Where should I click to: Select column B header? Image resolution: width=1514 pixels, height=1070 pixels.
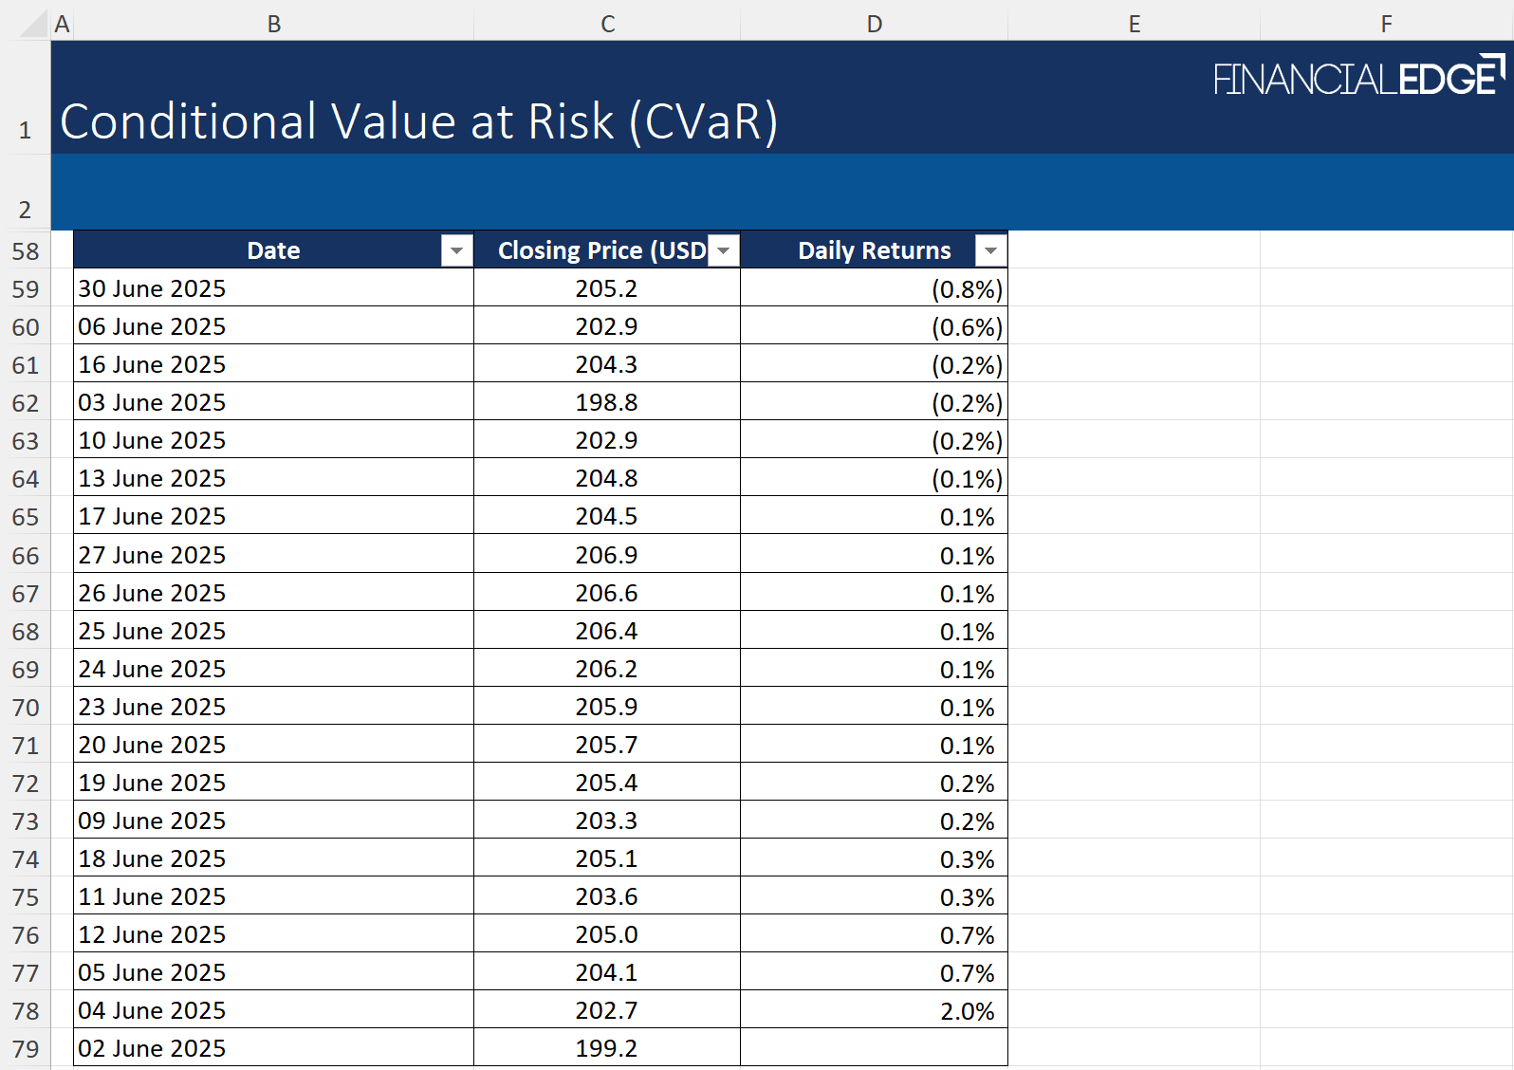click(273, 24)
